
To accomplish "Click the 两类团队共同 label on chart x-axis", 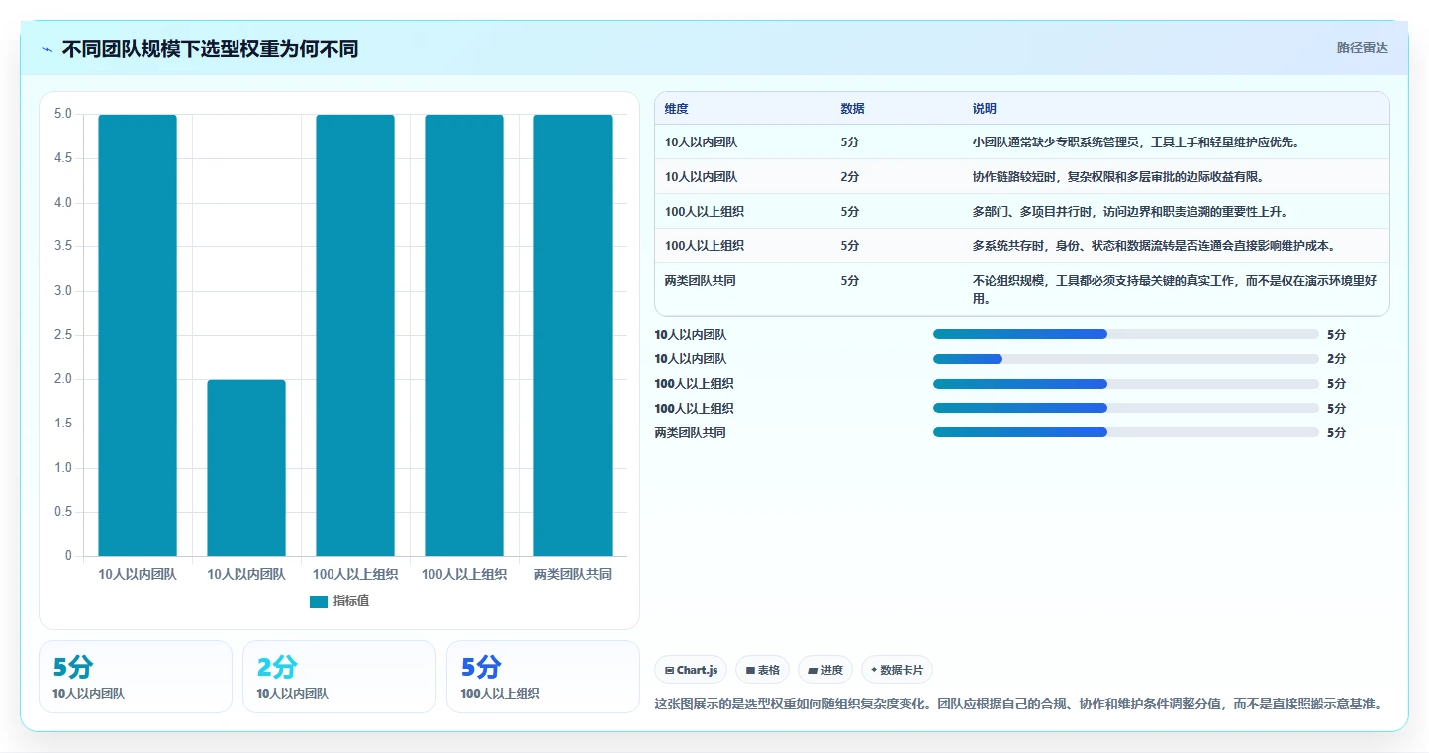I will 573,574.
